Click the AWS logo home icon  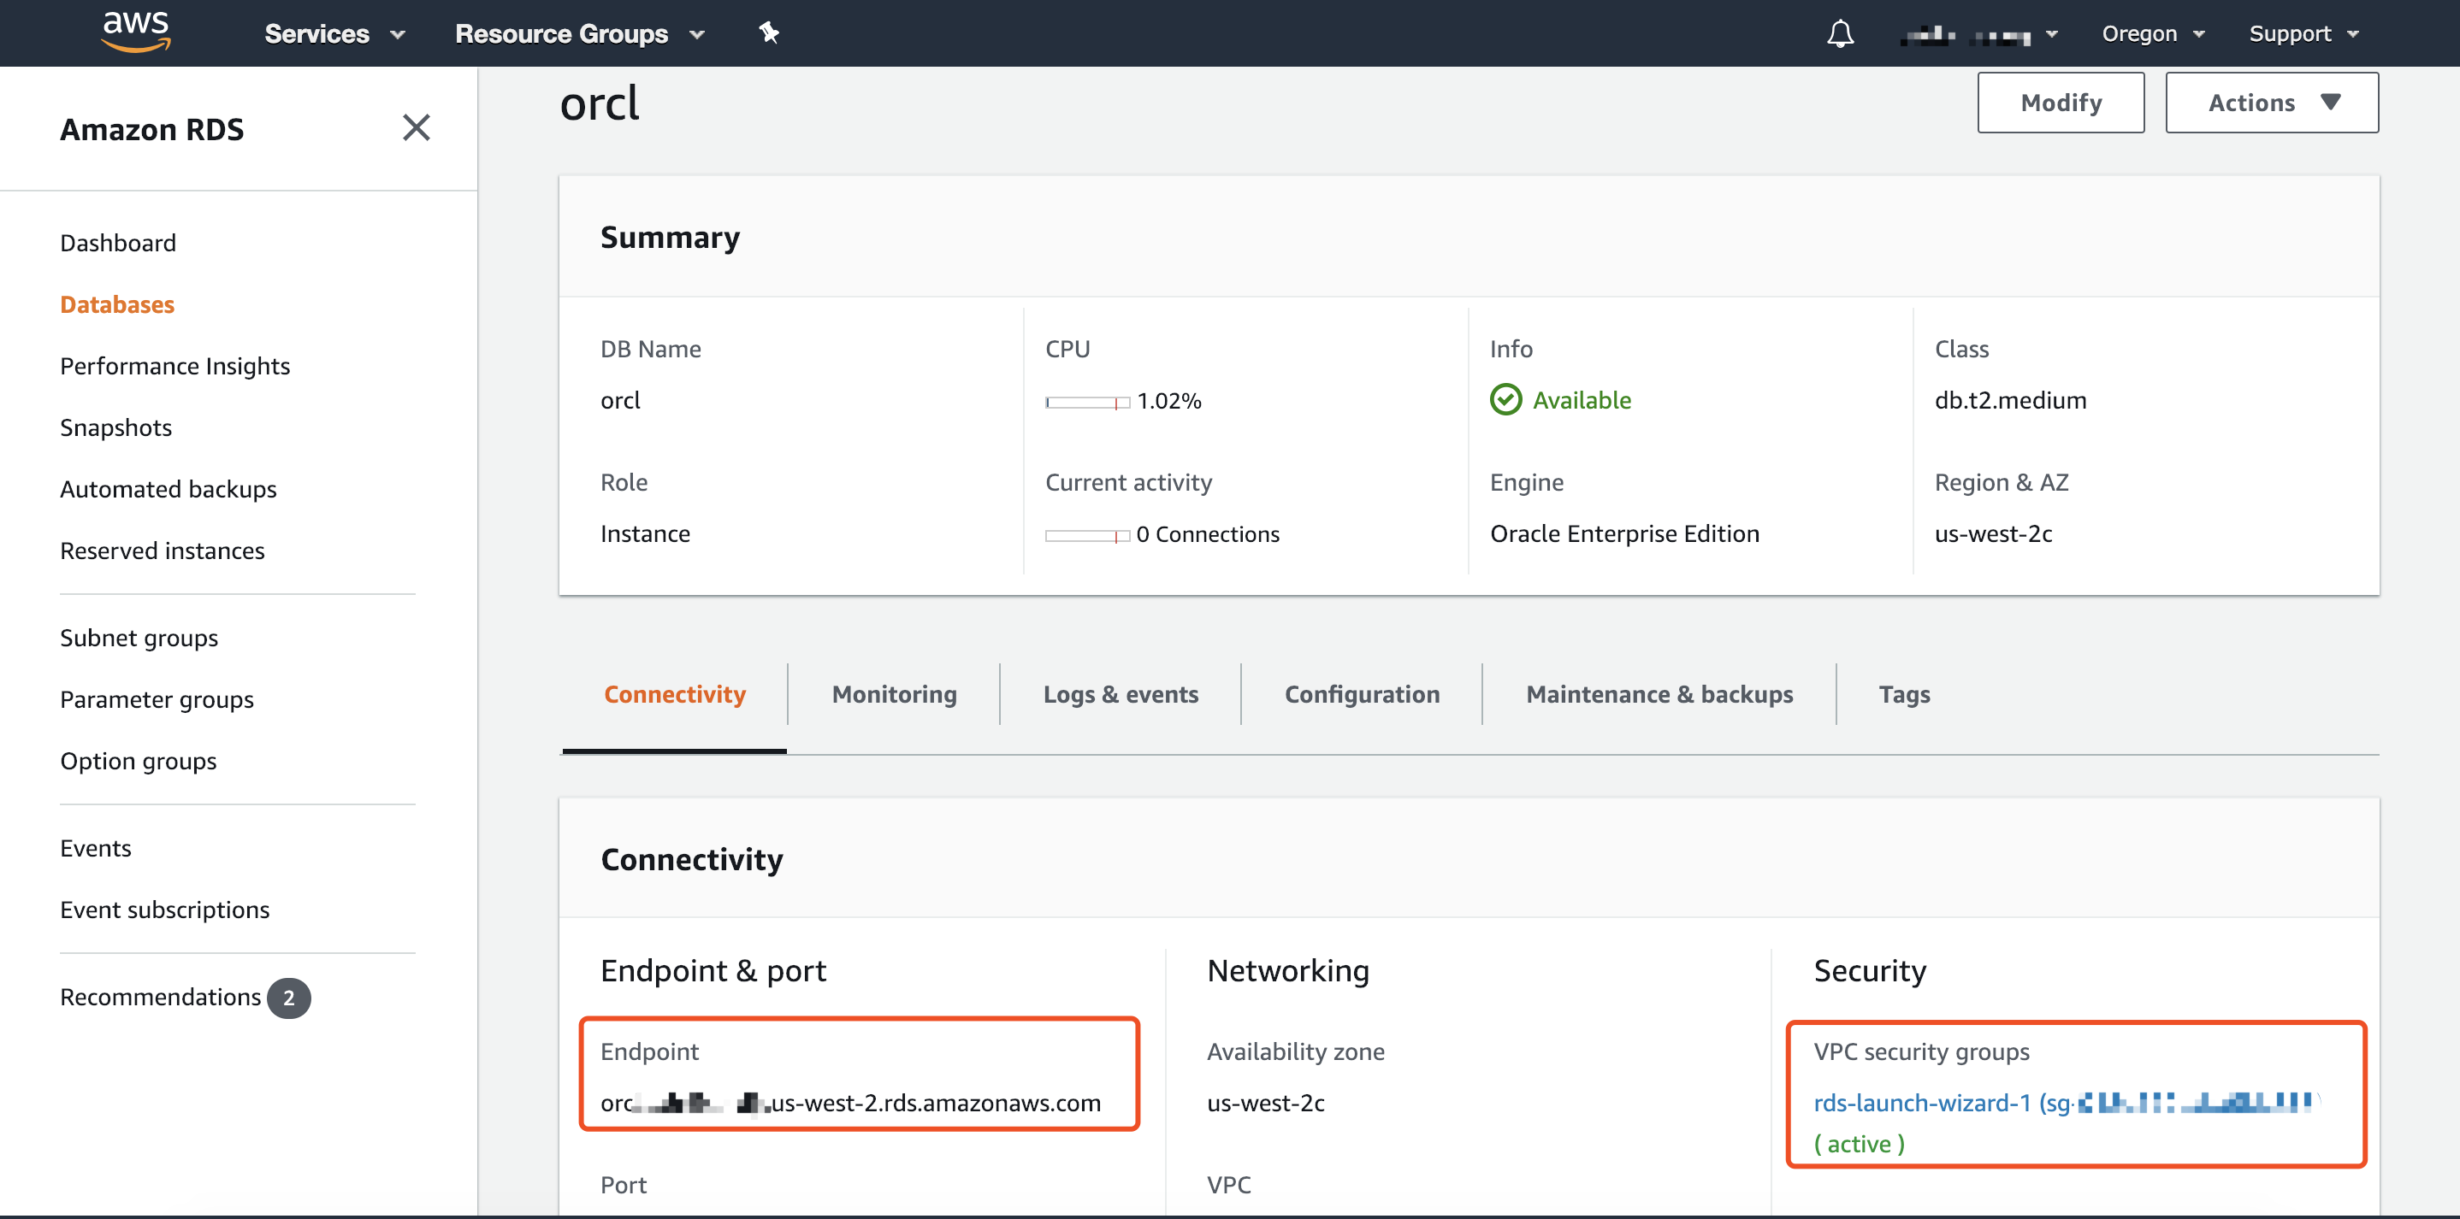(136, 32)
